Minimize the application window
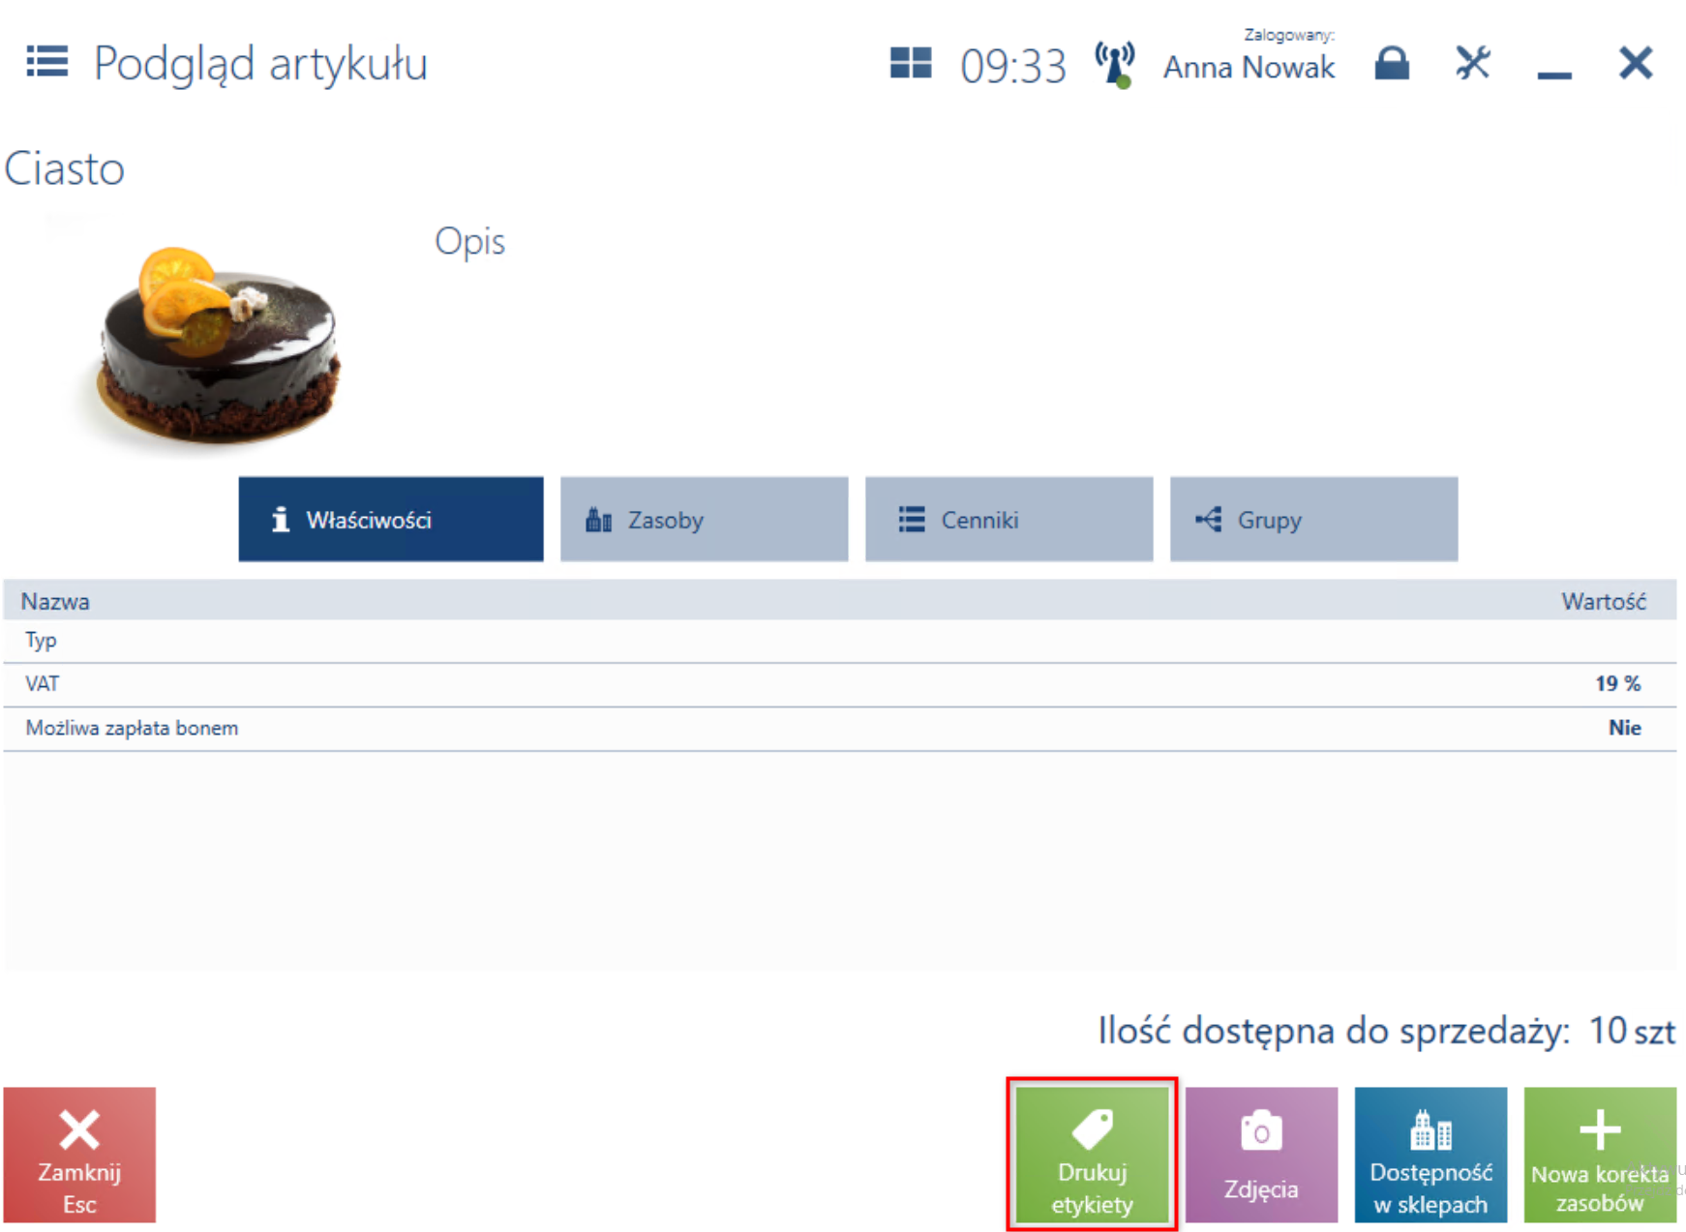Screen dimensions: 1686x1232 point(1554,75)
